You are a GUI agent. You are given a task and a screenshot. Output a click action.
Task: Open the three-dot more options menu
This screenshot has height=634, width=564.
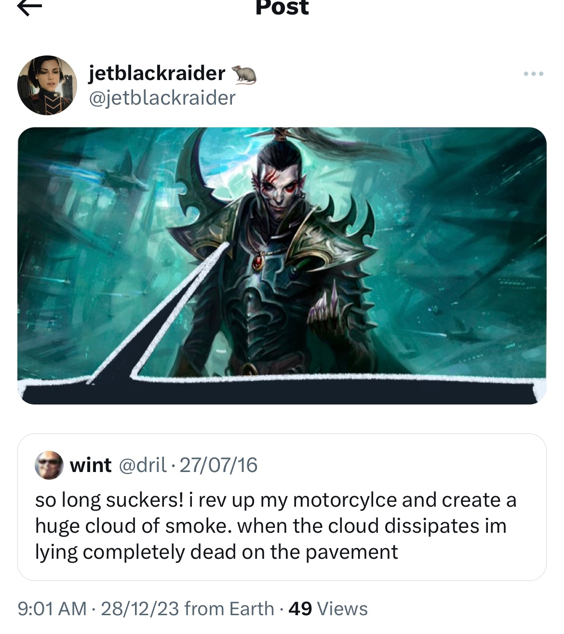(534, 74)
